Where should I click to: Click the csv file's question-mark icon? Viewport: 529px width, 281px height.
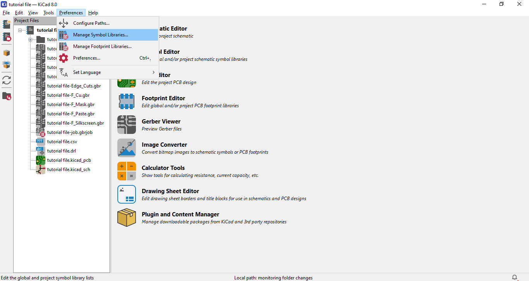pyautogui.click(x=41, y=142)
